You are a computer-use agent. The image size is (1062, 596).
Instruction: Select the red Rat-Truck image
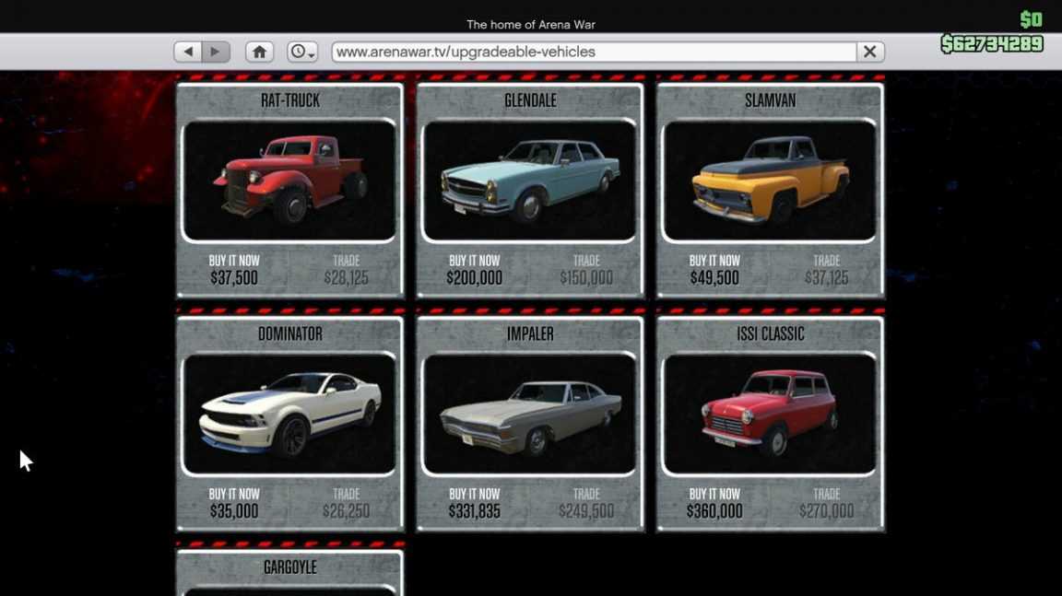[289, 181]
